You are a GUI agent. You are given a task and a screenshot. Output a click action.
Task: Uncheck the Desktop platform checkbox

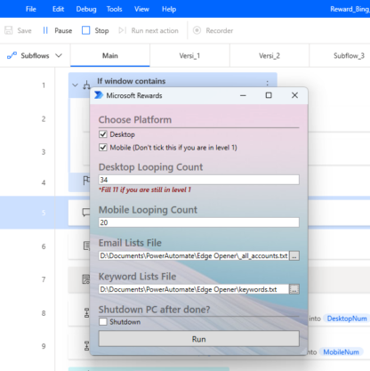(103, 134)
